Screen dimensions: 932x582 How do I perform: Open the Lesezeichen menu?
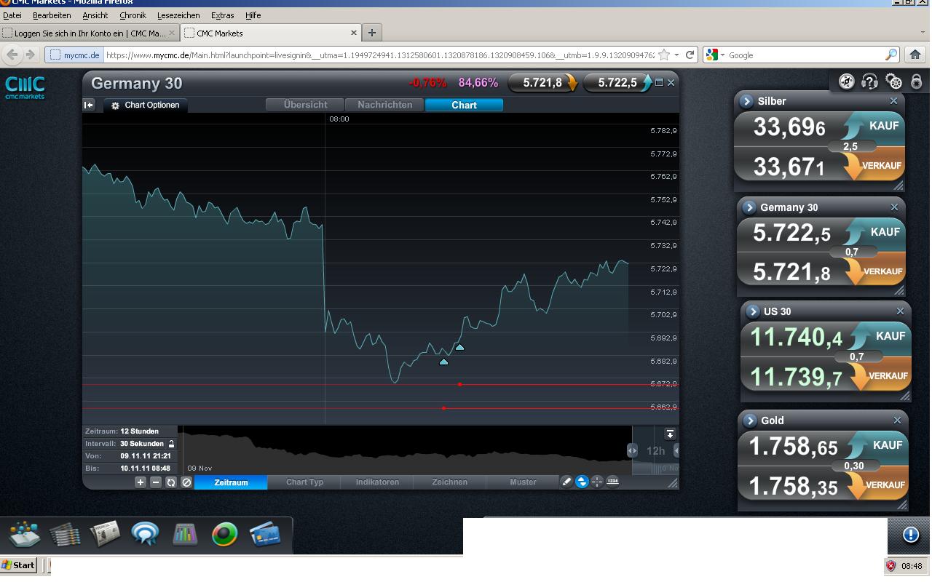click(178, 15)
